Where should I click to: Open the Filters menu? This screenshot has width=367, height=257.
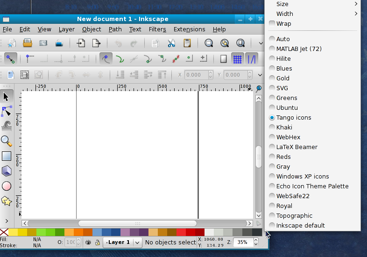157,29
